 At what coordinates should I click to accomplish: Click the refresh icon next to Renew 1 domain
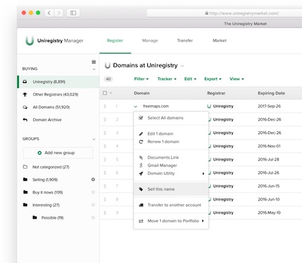pyautogui.click(x=141, y=141)
